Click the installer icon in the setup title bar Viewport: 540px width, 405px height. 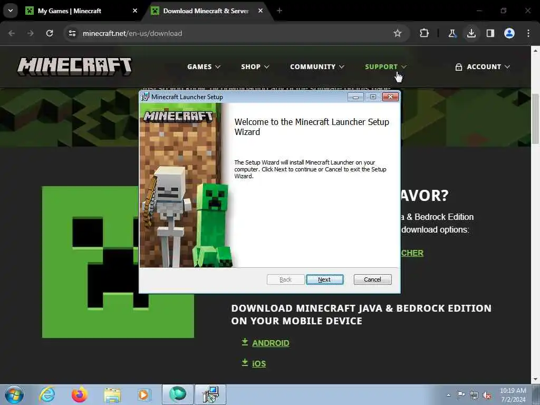(145, 97)
